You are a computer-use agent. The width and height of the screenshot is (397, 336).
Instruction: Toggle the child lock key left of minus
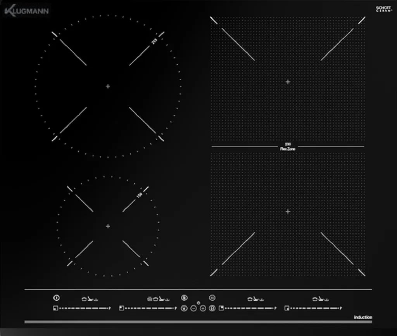pos(184,308)
